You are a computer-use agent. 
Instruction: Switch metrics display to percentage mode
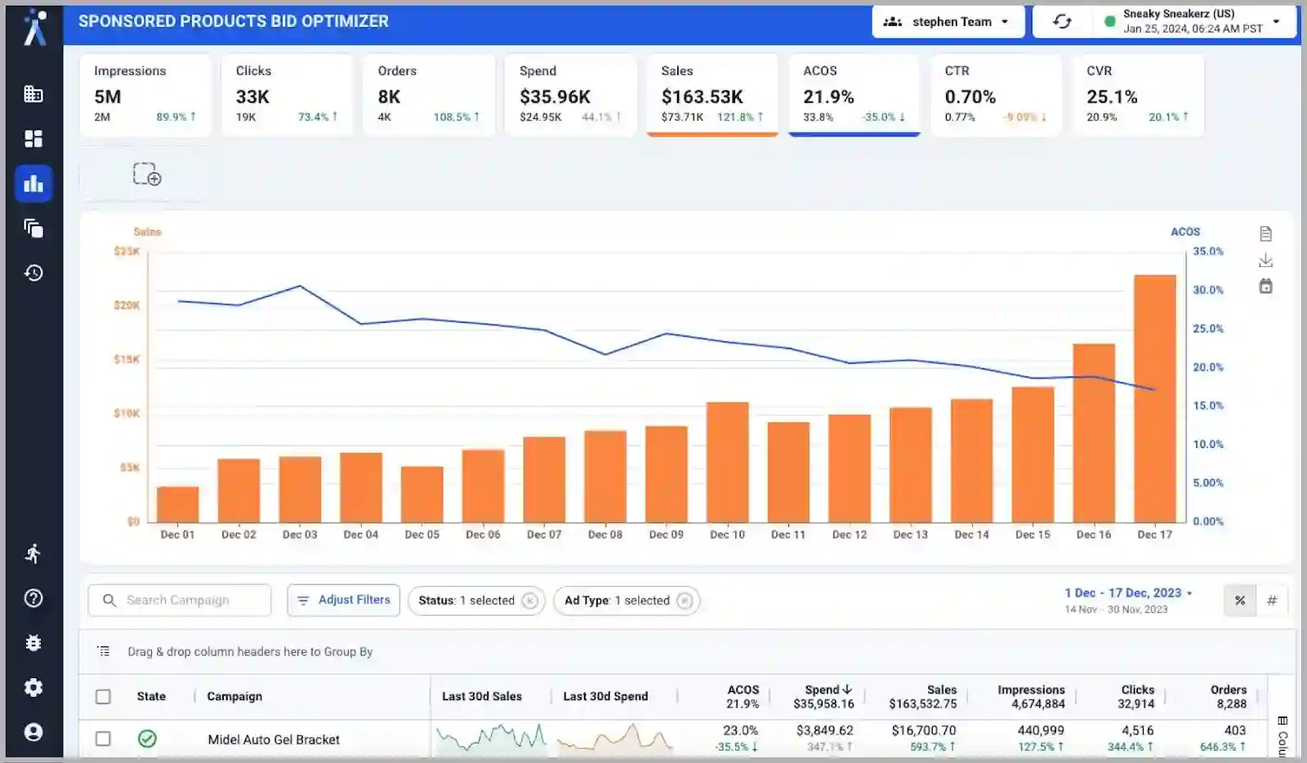point(1239,600)
